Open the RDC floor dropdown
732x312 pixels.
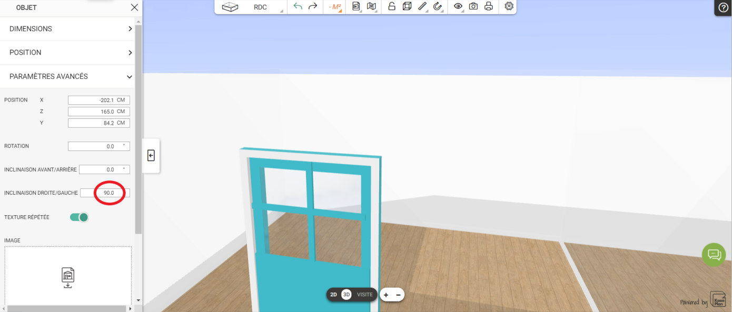pos(260,7)
